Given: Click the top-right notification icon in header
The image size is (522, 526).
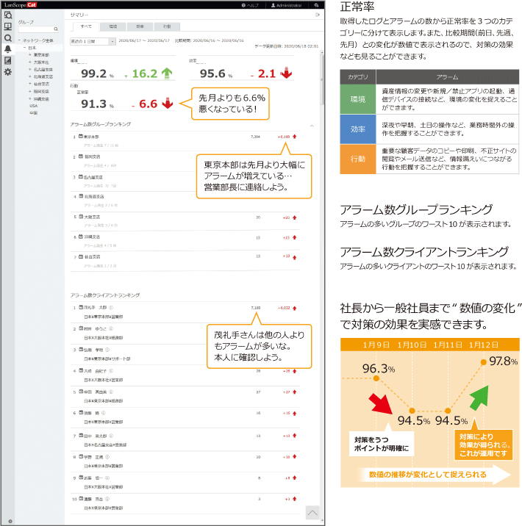Looking at the screenshot, I should (315, 4).
